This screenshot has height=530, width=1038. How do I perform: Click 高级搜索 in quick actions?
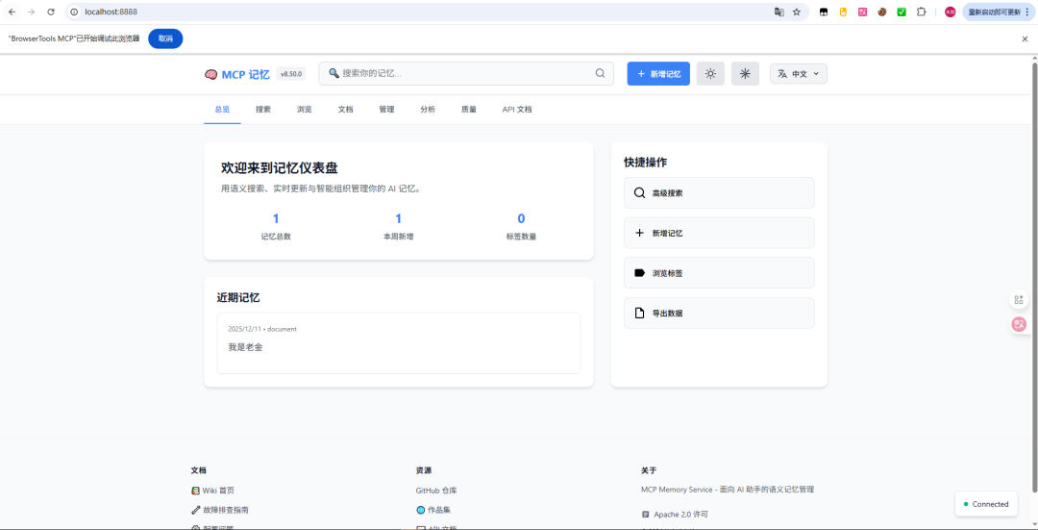719,193
